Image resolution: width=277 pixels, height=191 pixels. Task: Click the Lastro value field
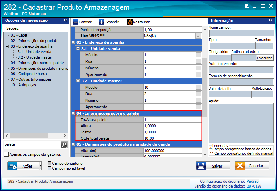click(x=172, y=132)
